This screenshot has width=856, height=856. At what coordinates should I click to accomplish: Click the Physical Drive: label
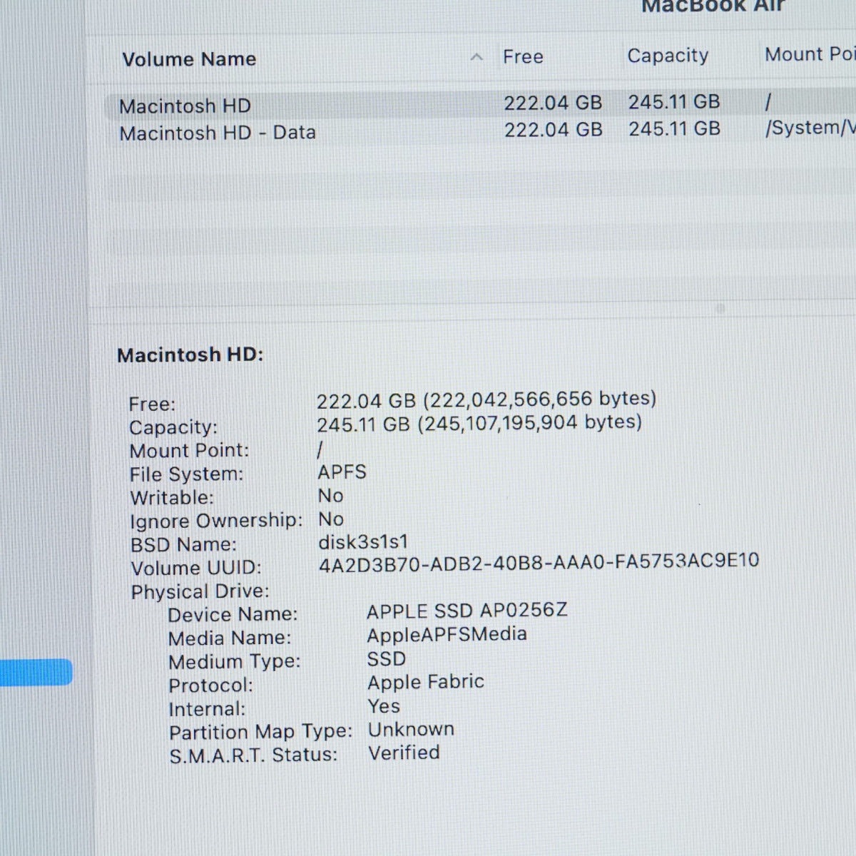[200, 592]
